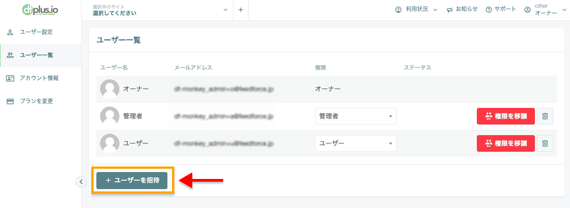Open プランを変更 sidebar item

pos(41,101)
